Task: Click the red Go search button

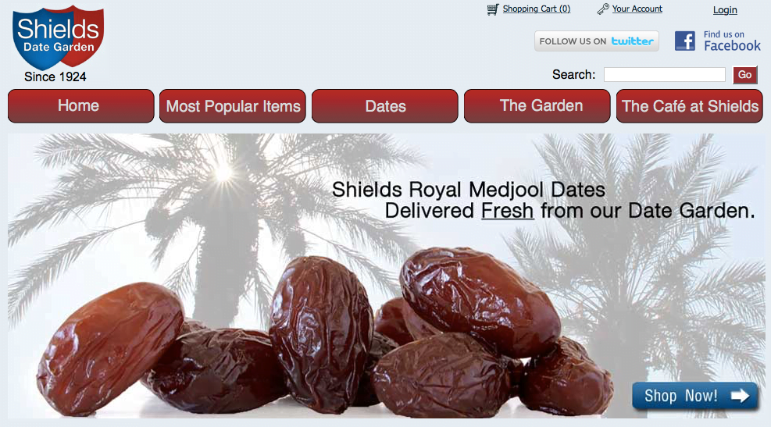Action: tap(744, 75)
